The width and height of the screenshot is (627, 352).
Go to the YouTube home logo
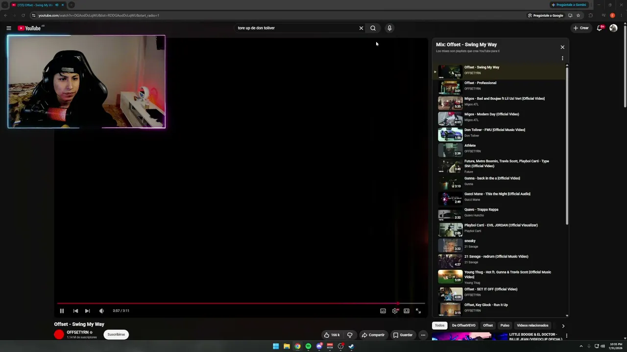click(x=29, y=28)
